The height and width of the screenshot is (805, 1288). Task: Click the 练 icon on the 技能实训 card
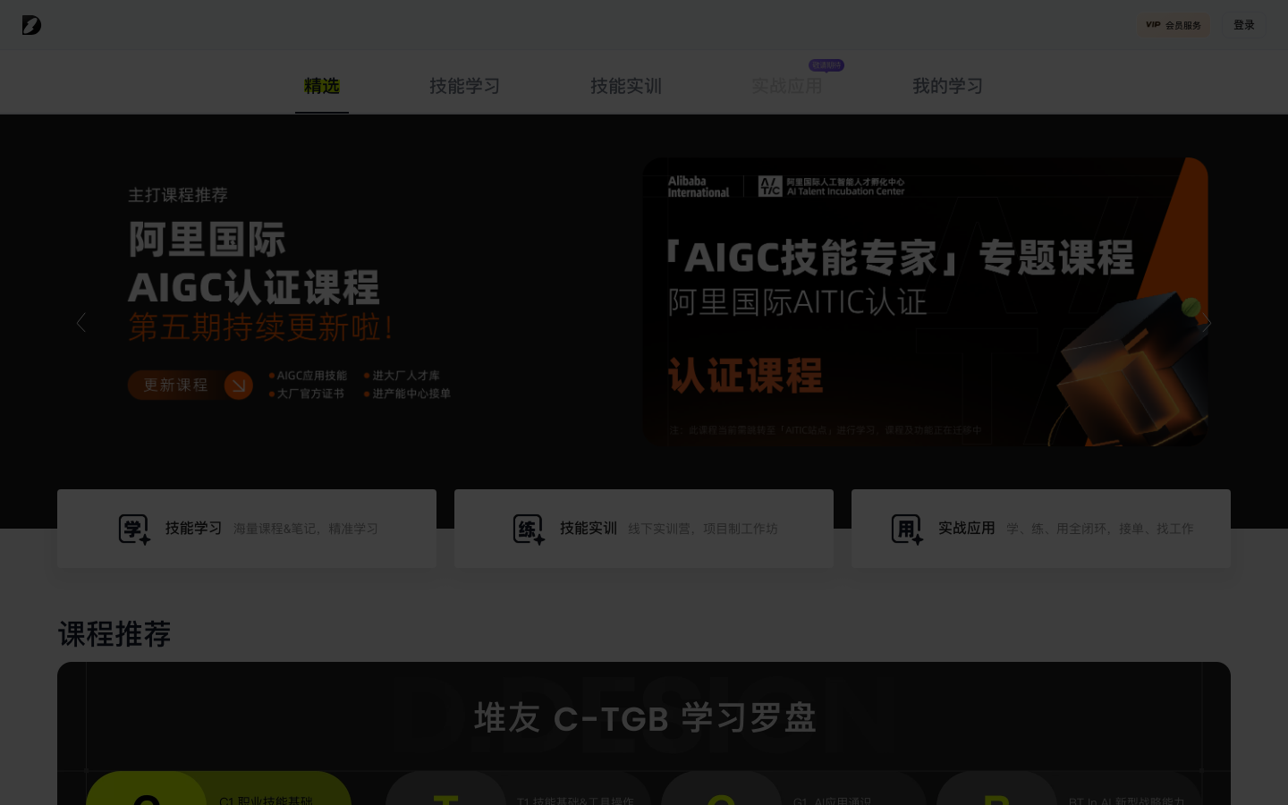point(529,530)
